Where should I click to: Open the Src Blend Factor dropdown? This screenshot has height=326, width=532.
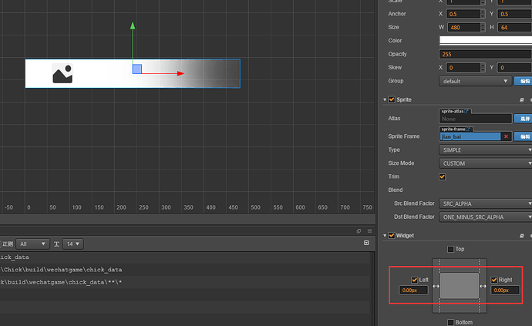(x=486, y=203)
